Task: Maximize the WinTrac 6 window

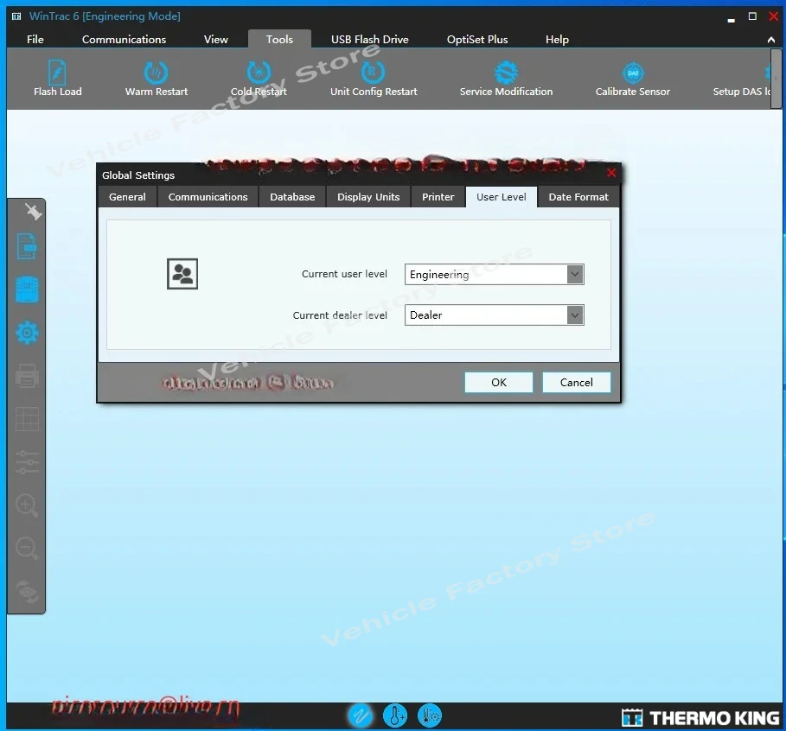Action: click(x=752, y=16)
